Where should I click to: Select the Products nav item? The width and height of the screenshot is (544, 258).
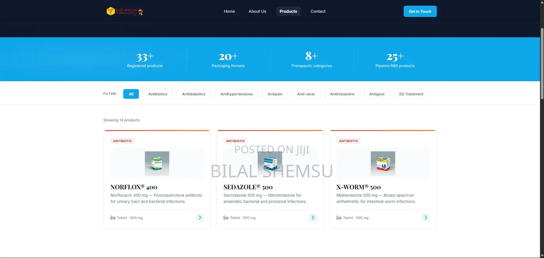[x=288, y=11]
